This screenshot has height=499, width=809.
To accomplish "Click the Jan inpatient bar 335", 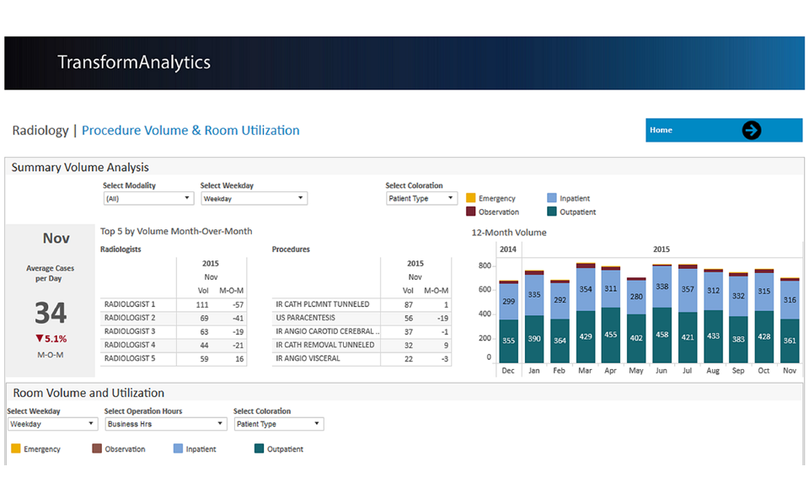I will coord(534,295).
